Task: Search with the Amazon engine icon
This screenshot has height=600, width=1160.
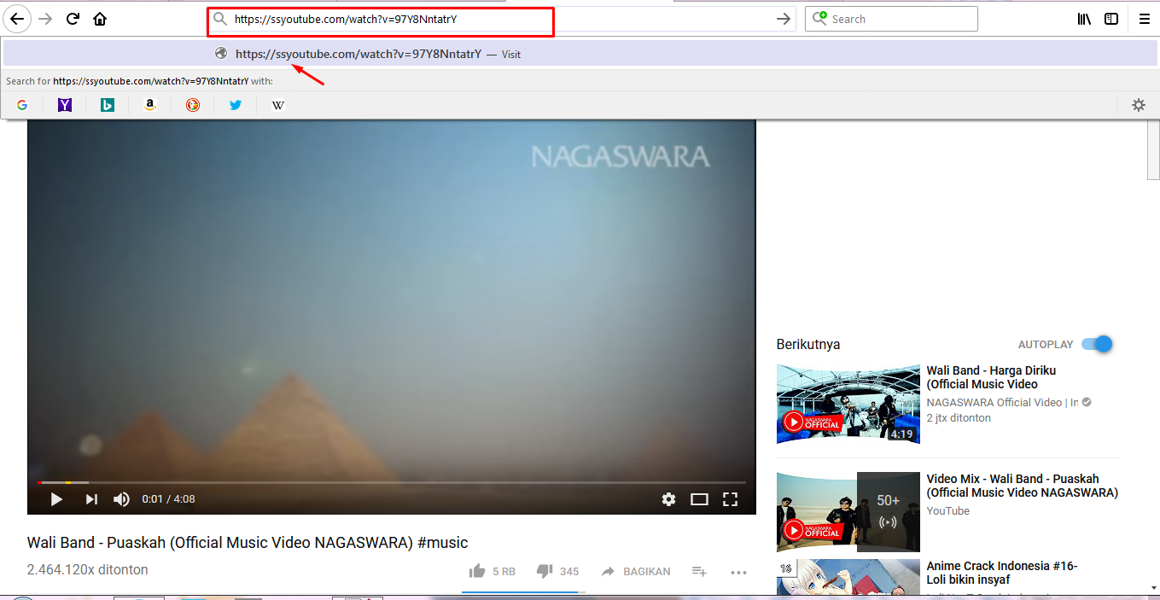Action: pos(150,105)
